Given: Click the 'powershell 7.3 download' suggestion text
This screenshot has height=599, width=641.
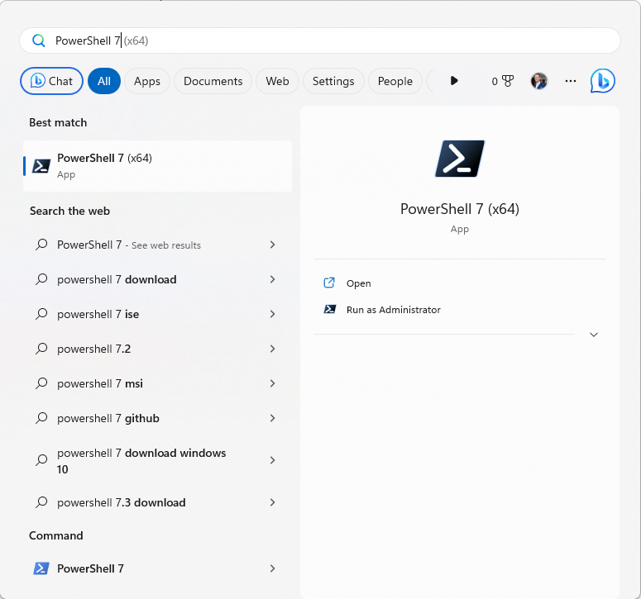Looking at the screenshot, I should point(122,502).
